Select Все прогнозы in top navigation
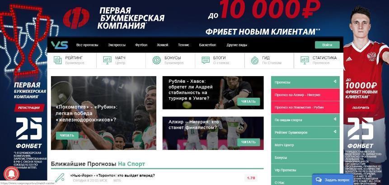Viewport: 389px width, 185px height. pyautogui.click(x=87, y=45)
